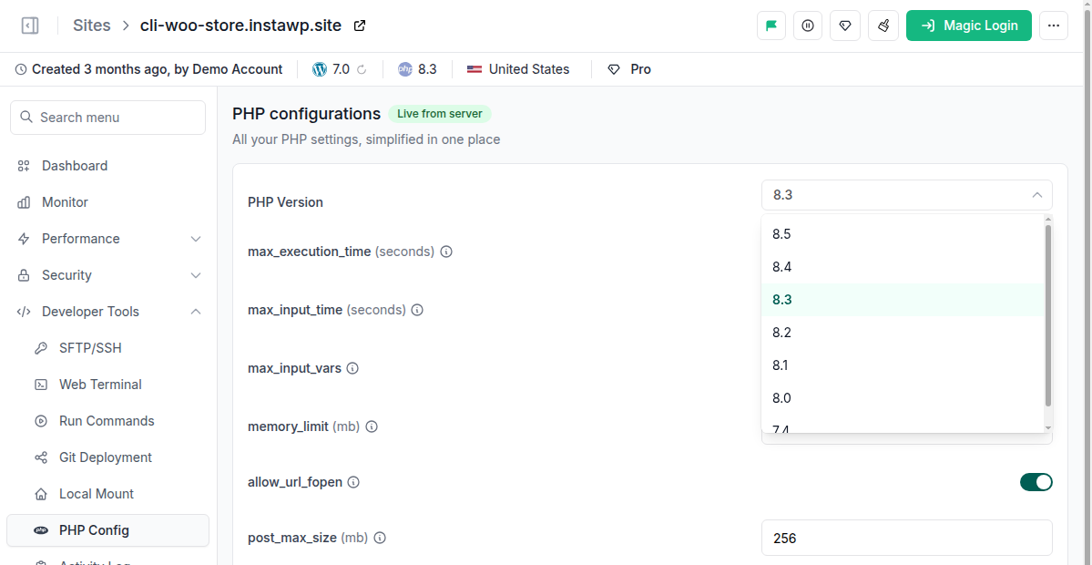The height and width of the screenshot is (565, 1092).
Task: Show info for max_execution_time
Action: [446, 252]
